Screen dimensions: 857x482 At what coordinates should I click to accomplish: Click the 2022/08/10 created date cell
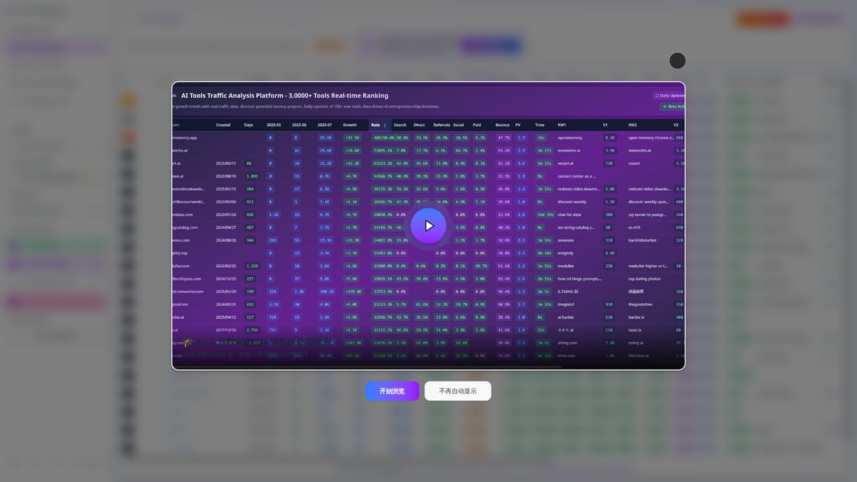tap(225, 176)
